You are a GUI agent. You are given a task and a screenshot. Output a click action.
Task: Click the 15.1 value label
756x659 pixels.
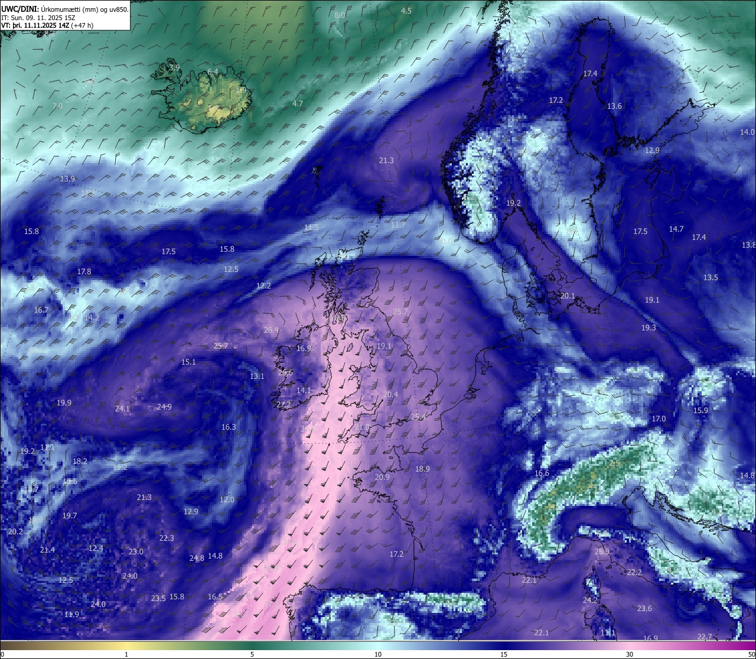pyautogui.click(x=188, y=362)
